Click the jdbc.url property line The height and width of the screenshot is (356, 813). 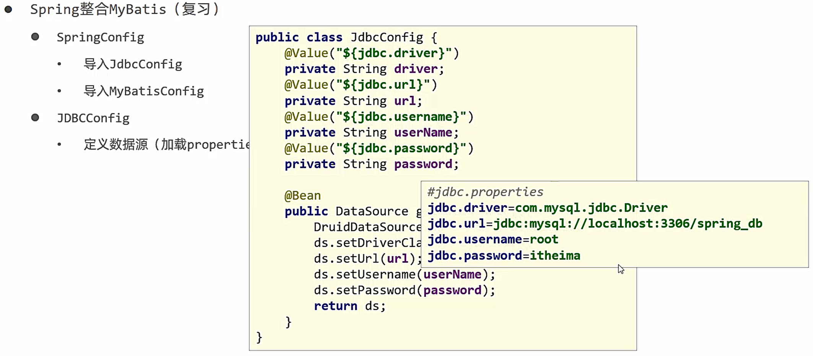[x=595, y=224]
